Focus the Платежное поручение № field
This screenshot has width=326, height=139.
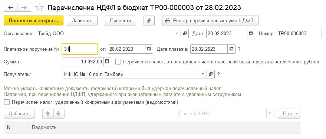pos(79,49)
